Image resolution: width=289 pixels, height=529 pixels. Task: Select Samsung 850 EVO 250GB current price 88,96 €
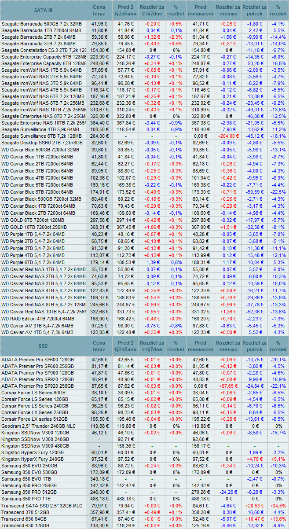pyautogui.click(x=99, y=465)
